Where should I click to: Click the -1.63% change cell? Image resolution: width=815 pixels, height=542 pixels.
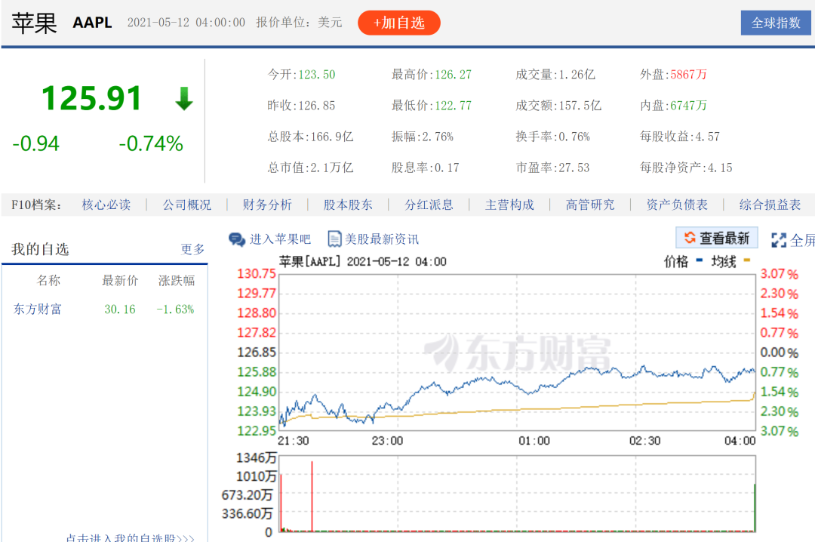point(175,309)
